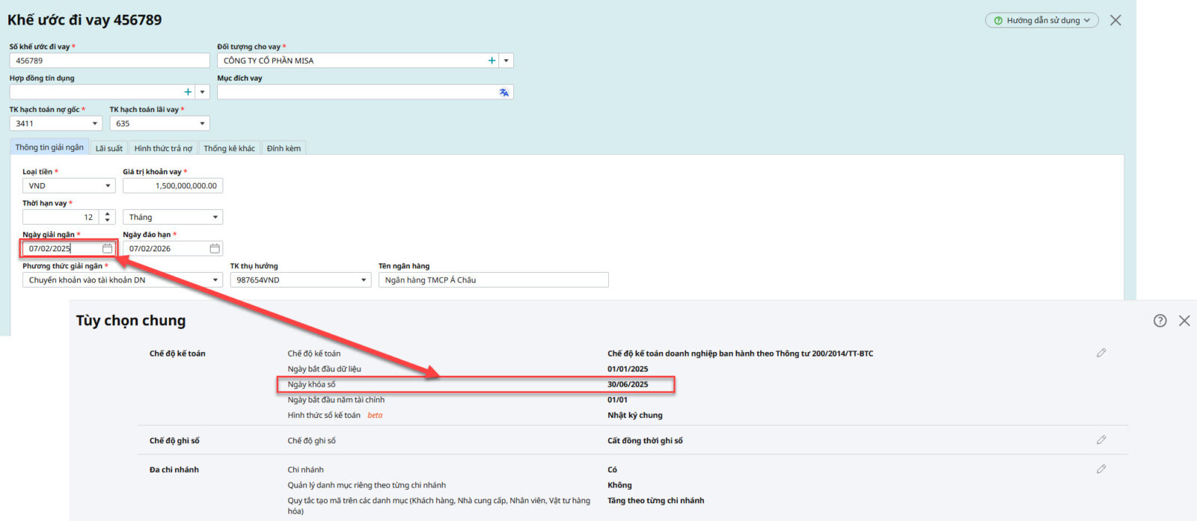Click plus icon in Đối tượng cho vay
The image size is (1197, 521).
click(x=492, y=61)
